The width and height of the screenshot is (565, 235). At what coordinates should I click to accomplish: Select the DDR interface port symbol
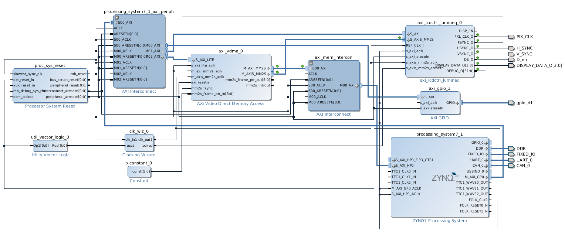click(511, 149)
